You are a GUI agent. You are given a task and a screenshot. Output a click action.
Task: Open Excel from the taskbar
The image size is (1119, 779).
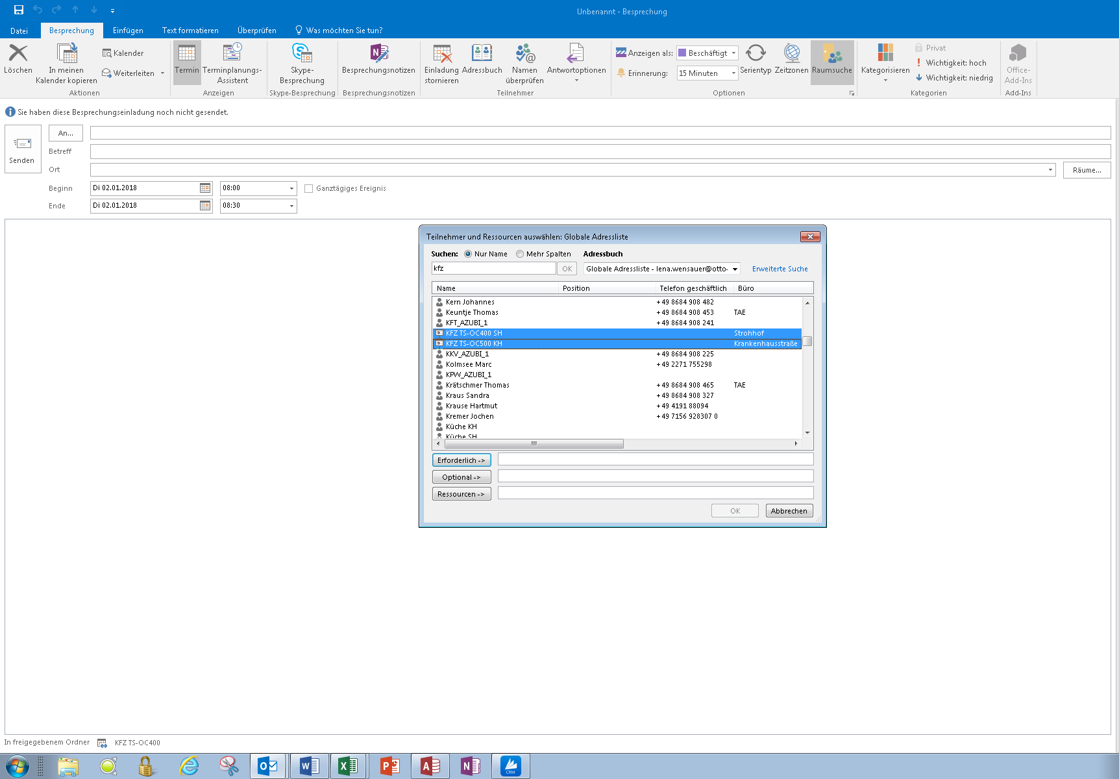pyautogui.click(x=348, y=767)
